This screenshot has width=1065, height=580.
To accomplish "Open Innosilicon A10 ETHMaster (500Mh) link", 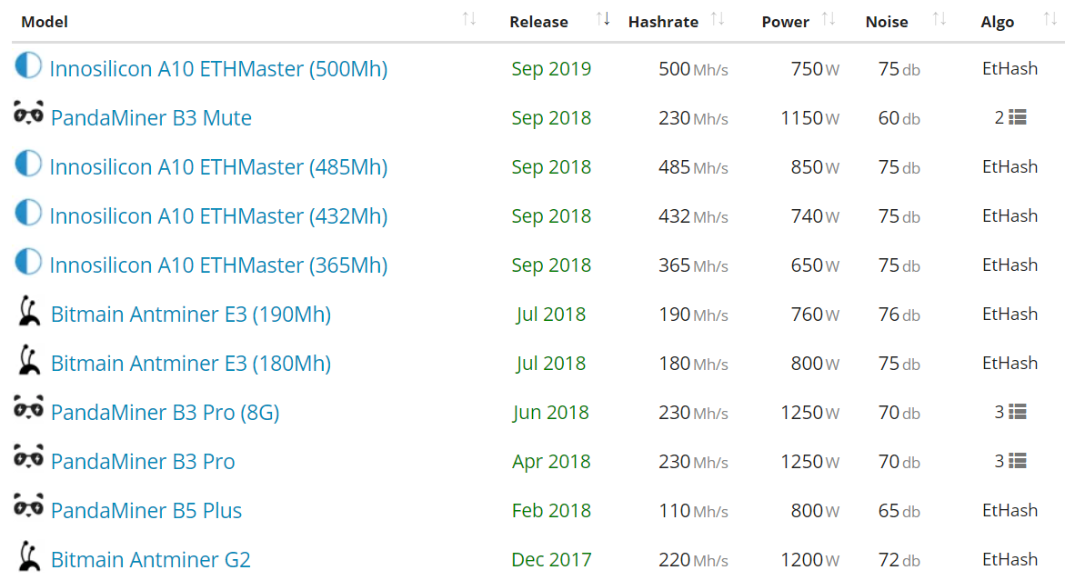I will (218, 68).
